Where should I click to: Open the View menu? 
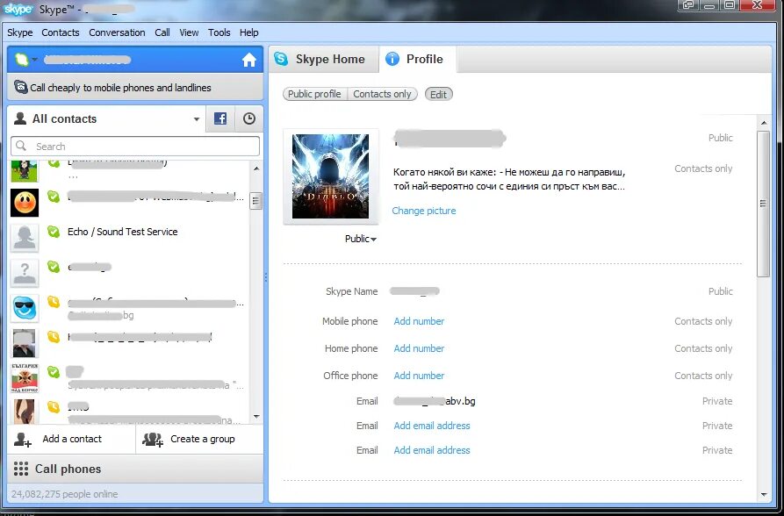click(189, 32)
